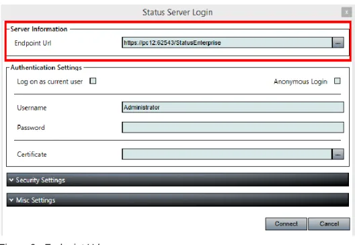Expand the Misc Settings section

(x=177, y=200)
